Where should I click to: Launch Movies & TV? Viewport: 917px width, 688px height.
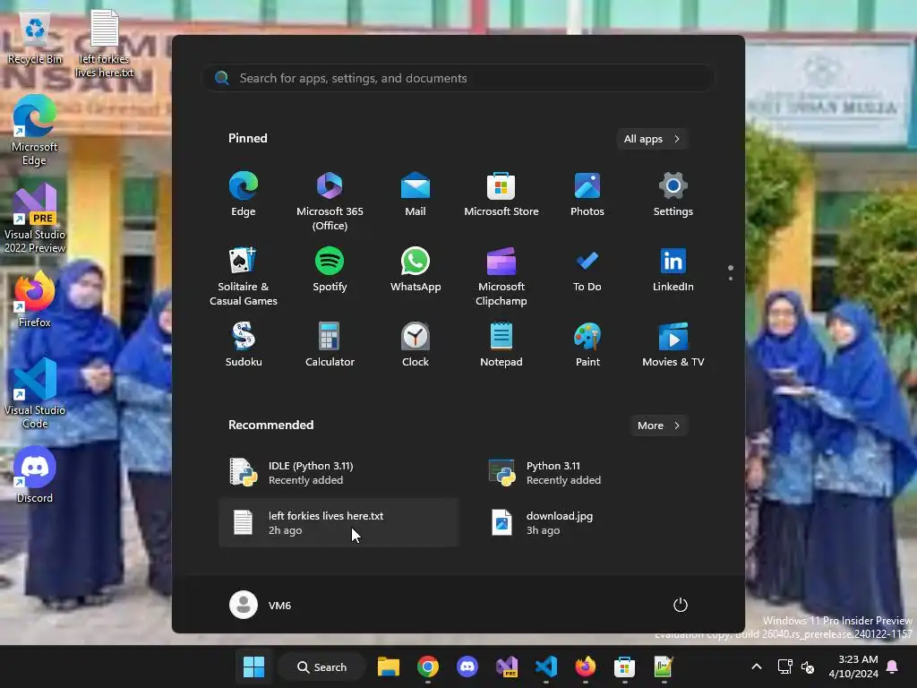click(673, 345)
